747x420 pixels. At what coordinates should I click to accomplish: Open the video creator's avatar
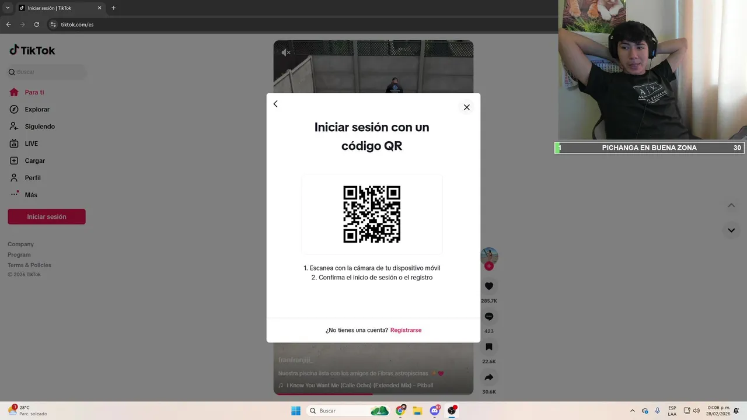(x=489, y=256)
